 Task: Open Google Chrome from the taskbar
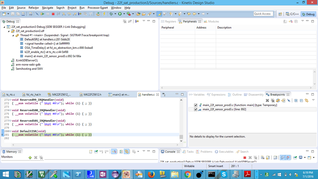point(187,174)
